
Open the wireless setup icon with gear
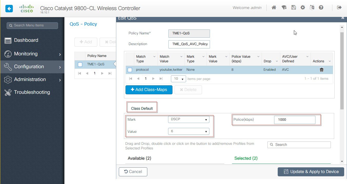pyautogui.click(x=284, y=8)
